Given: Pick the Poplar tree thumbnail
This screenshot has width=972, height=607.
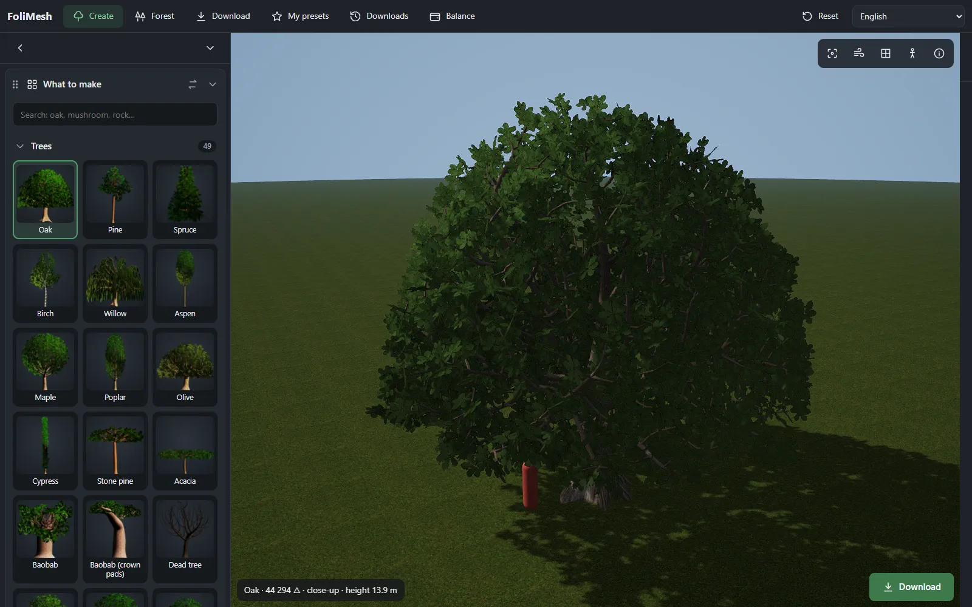Looking at the screenshot, I should coord(115,367).
